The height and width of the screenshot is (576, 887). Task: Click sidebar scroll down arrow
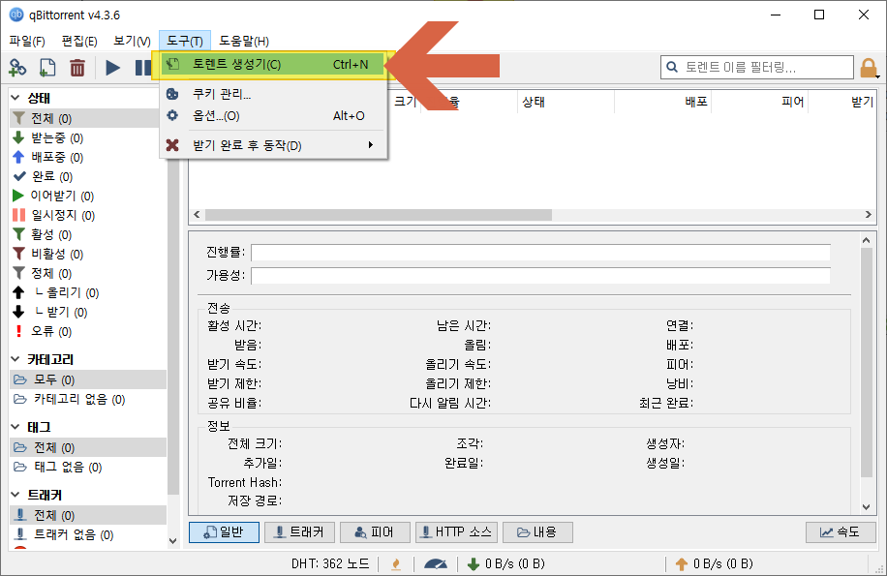point(173,541)
